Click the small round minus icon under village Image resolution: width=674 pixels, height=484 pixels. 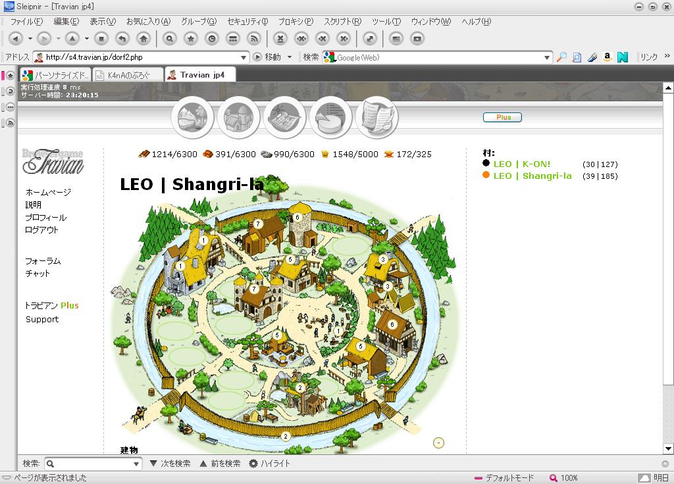[438, 443]
